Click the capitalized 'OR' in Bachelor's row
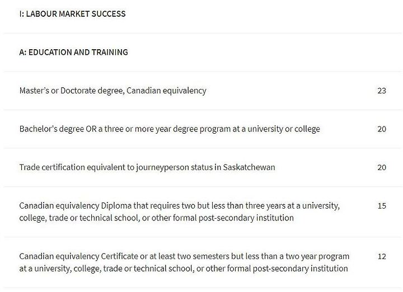The width and height of the screenshot is (403, 292). point(91,129)
